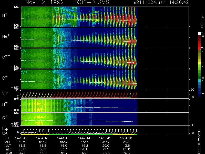Click the 'UT' row label
The width and height of the screenshot is (205, 154).
7,138
